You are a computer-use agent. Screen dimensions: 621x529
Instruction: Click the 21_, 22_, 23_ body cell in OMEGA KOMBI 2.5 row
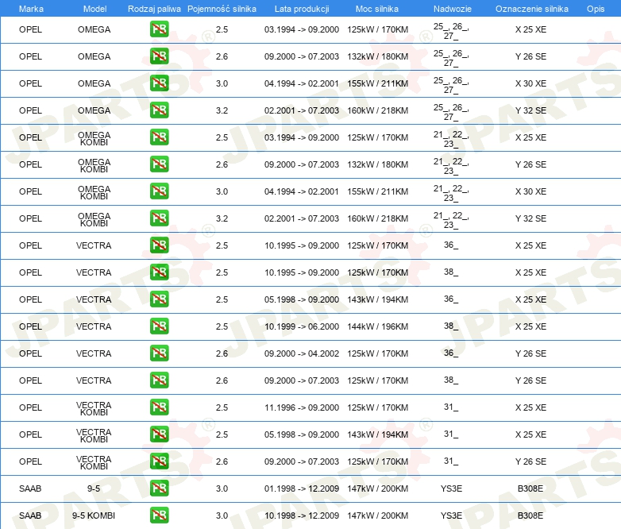pos(451,139)
